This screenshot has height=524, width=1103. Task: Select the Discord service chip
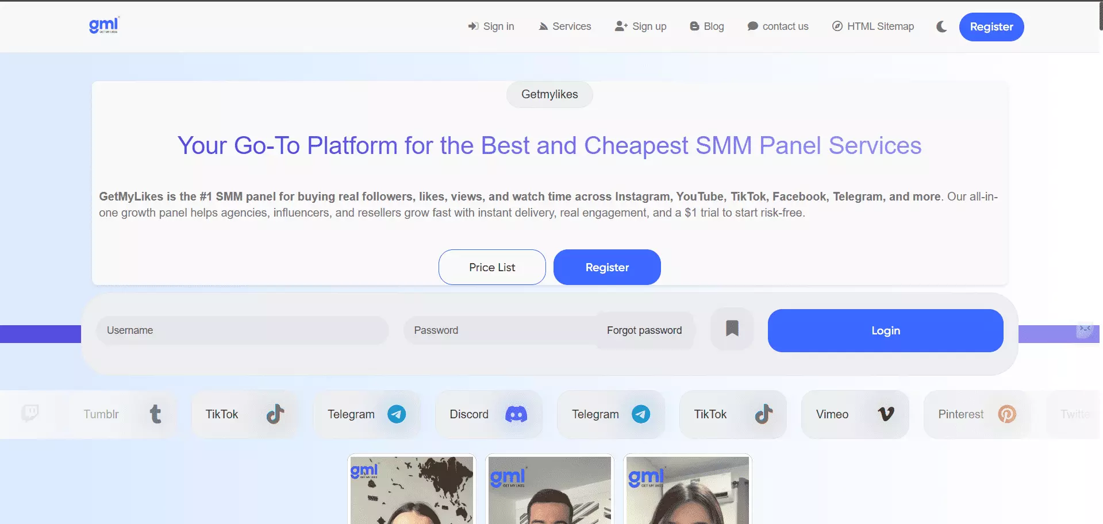coord(489,414)
